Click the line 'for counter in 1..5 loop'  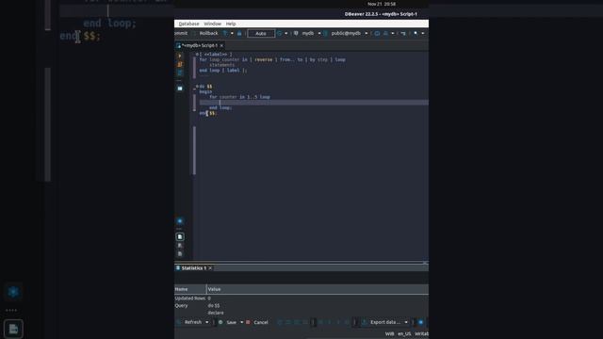tap(239, 97)
